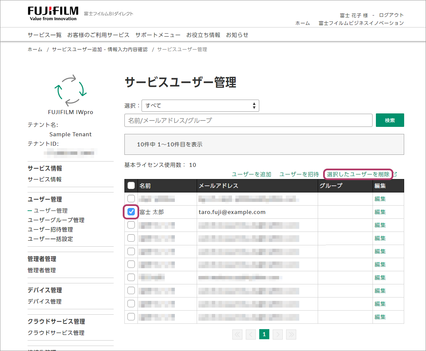Screen dimensions: 426x351
Task: Open ユーザー招待管理 sidebar link
Action: (x=50, y=230)
